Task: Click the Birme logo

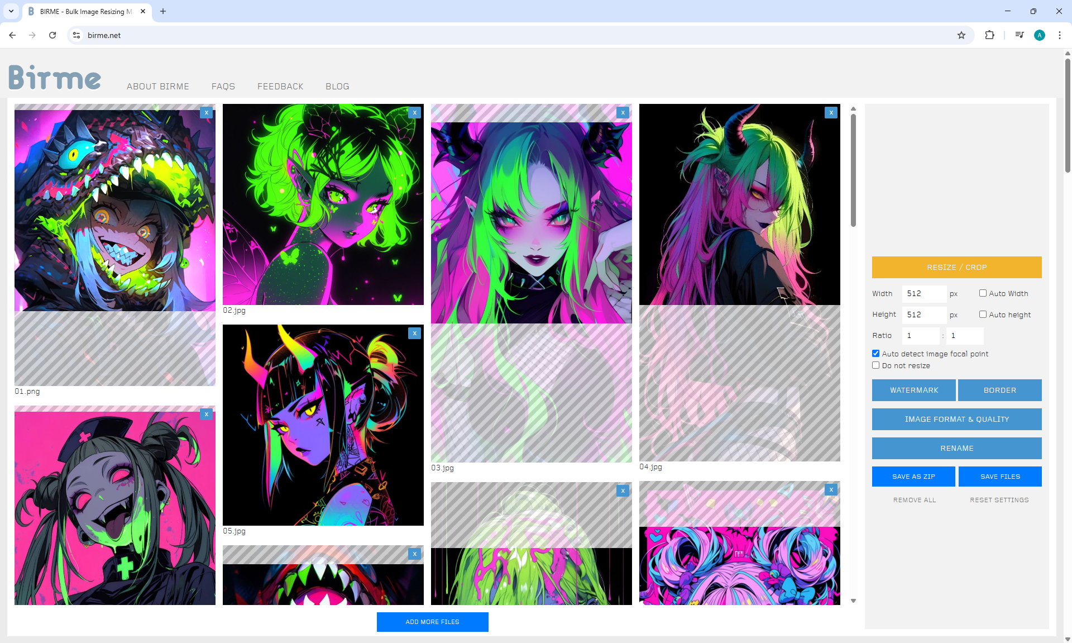Action: [55, 77]
